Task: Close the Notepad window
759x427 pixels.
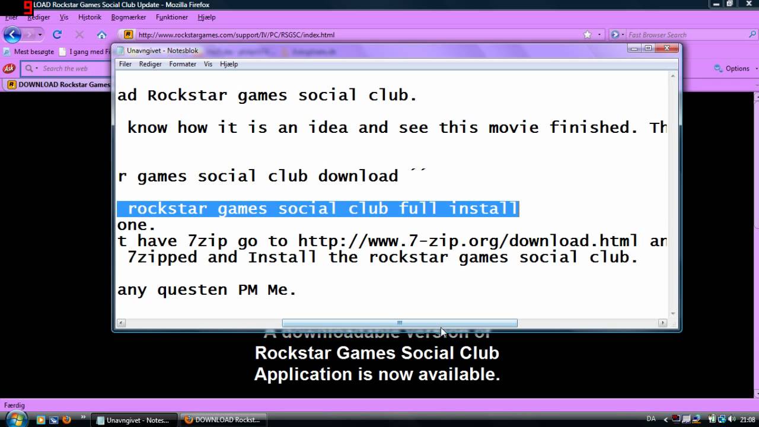Action: 667,48
